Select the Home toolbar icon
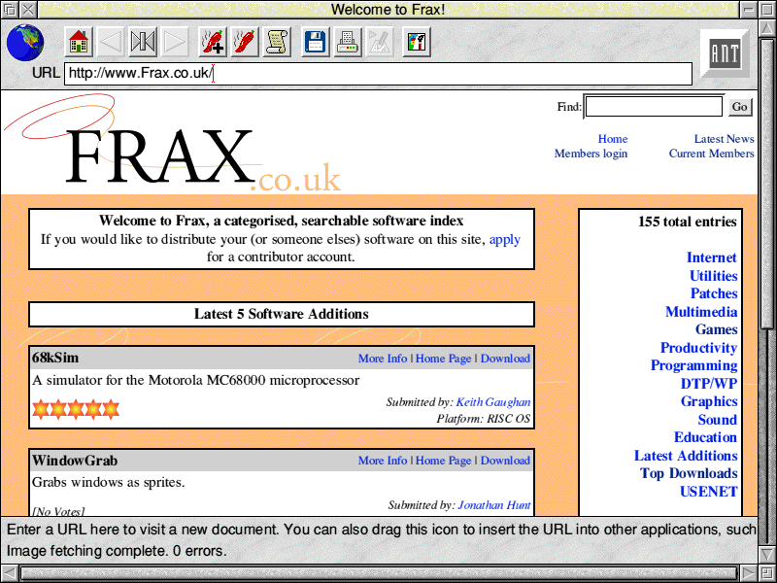Screen dimensions: 777x583 [x=78, y=42]
